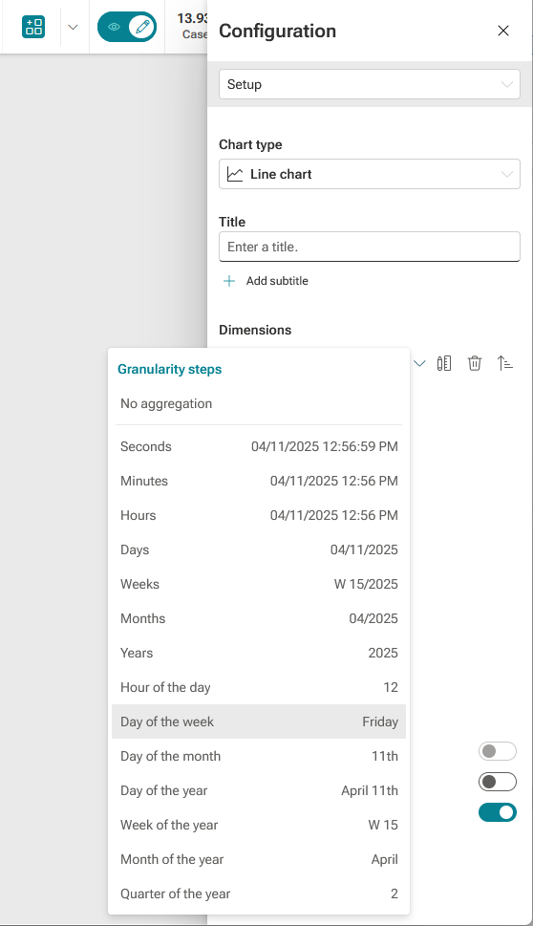Open the Line chart type dropdown
533x926 pixels.
370,174
